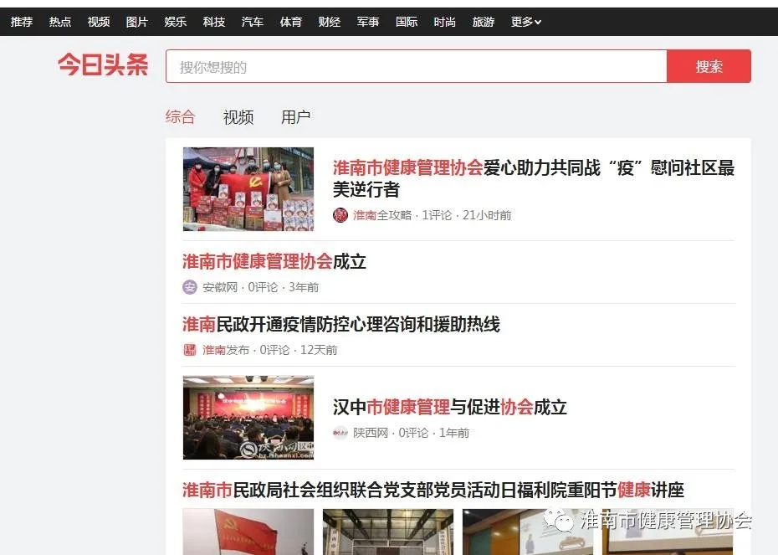778x555 pixels.
Task: Open the 军事 navigation item
Action: [x=368, y=22]
